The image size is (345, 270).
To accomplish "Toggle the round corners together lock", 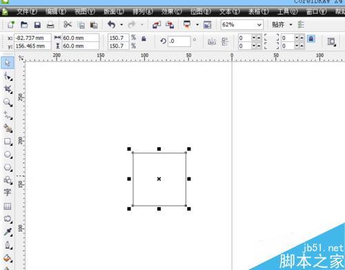I will coord(310,39).
